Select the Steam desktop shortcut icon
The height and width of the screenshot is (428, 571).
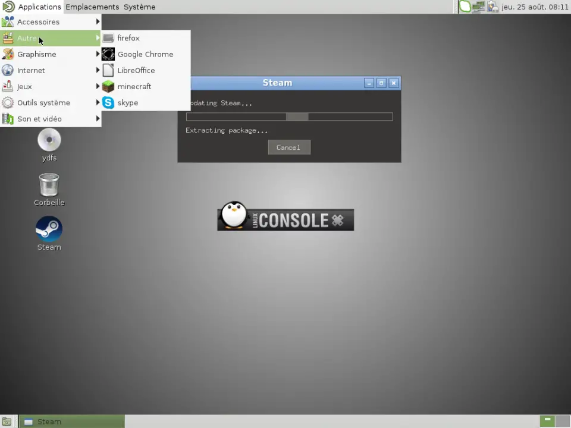coord(49,229)
